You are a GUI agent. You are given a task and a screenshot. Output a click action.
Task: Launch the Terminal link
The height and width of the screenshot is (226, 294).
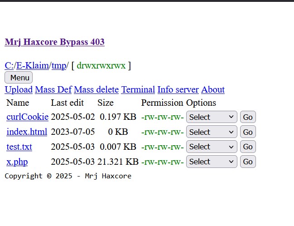tap(138, 89)
